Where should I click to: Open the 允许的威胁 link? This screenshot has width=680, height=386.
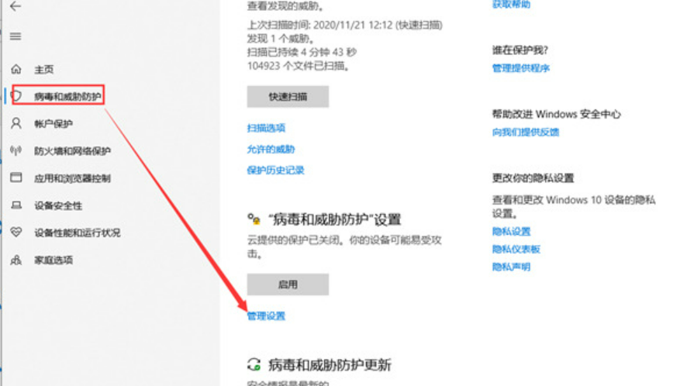tap(271, 149)
